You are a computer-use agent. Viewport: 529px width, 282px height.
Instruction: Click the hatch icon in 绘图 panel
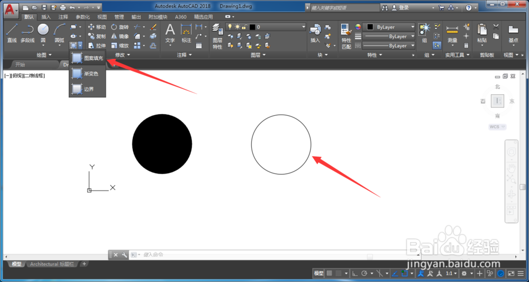(73, 45)
